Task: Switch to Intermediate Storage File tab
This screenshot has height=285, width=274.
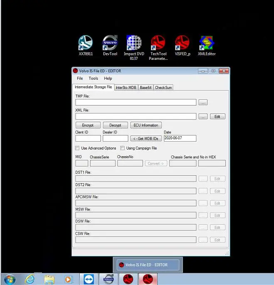Action: click(x=93, y=87)
